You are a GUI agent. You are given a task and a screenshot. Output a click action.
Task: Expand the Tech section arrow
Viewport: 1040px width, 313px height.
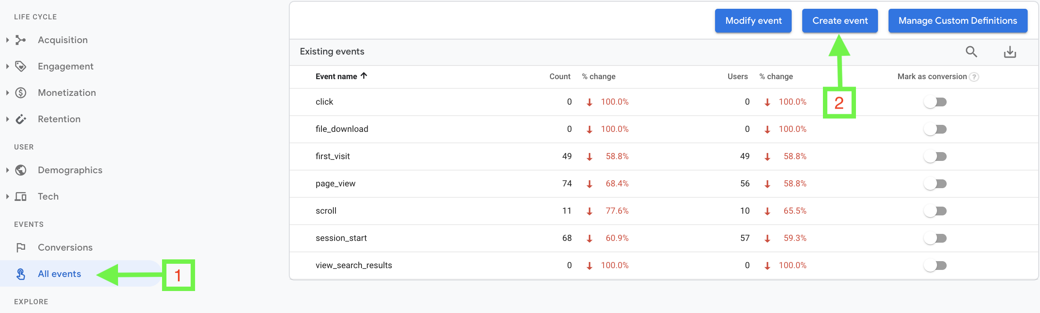click(x=7, y=197)
